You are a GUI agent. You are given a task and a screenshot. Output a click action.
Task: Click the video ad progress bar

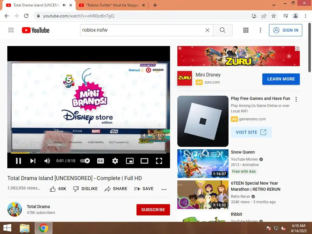[x=89, y=153]
